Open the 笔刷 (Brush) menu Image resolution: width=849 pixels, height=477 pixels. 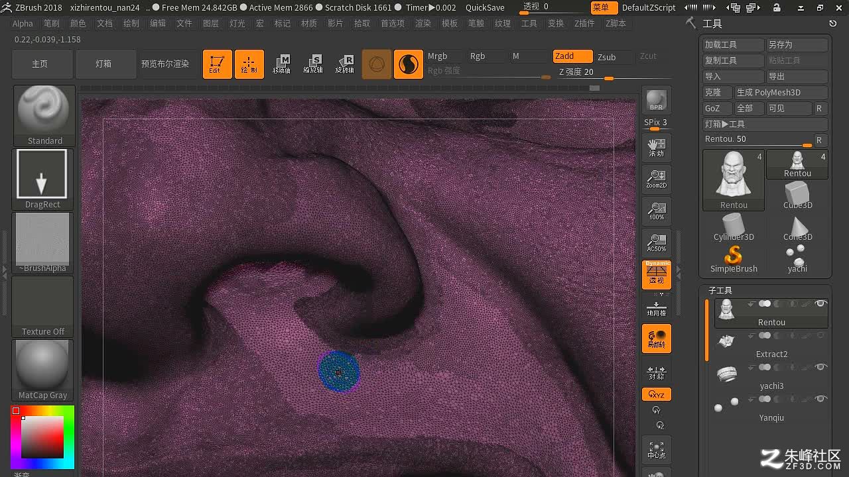52,23
